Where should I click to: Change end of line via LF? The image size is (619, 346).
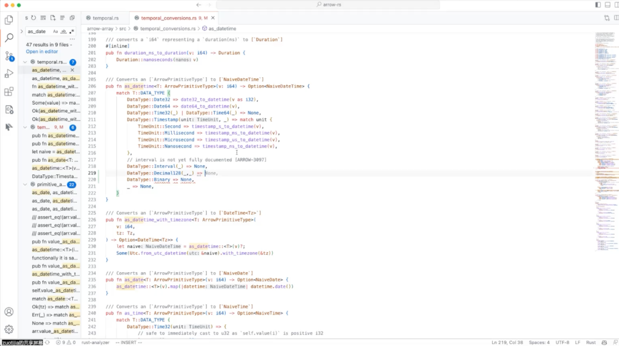[x=578, y=343]
